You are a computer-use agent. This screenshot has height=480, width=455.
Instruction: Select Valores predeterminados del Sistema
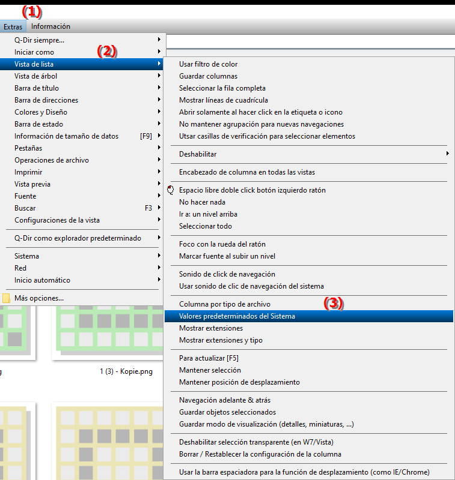[x=237, y=316]
